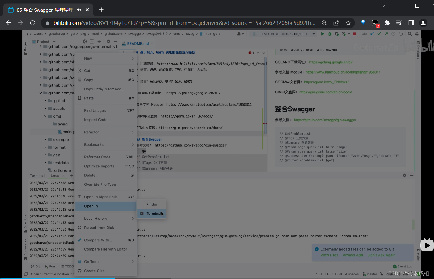Start debugging with the bug icon
The image size is (434, 279).
tap(330, 34)
